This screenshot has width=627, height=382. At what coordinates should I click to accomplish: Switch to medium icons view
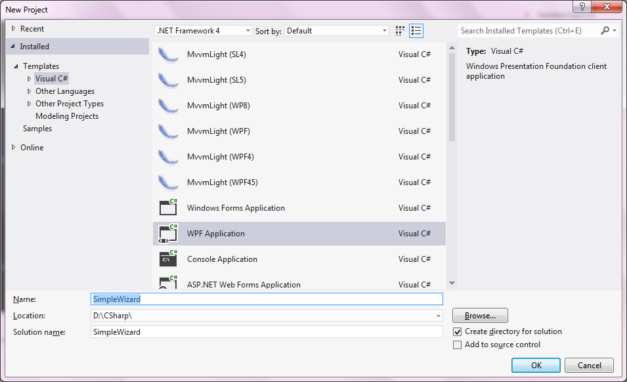coord(400,31)
